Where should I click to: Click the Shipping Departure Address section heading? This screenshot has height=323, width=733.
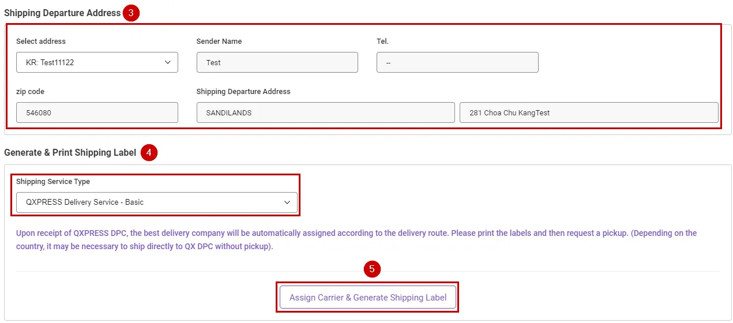(x=62, y=13)
